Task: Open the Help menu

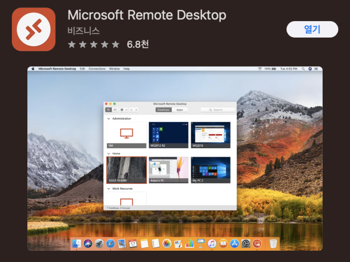Action: click(x=126, y=69)
